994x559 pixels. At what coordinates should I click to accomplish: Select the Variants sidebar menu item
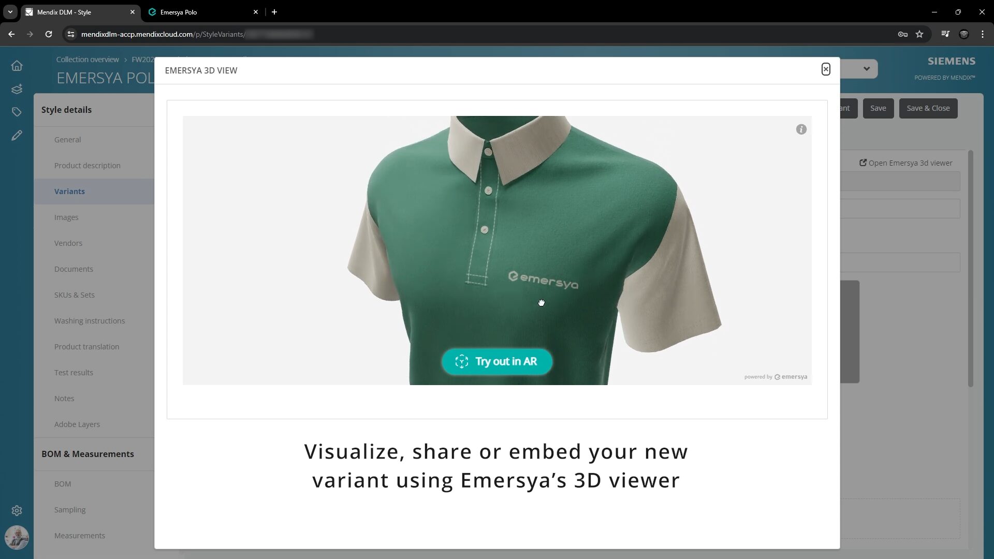click(70, 191)
